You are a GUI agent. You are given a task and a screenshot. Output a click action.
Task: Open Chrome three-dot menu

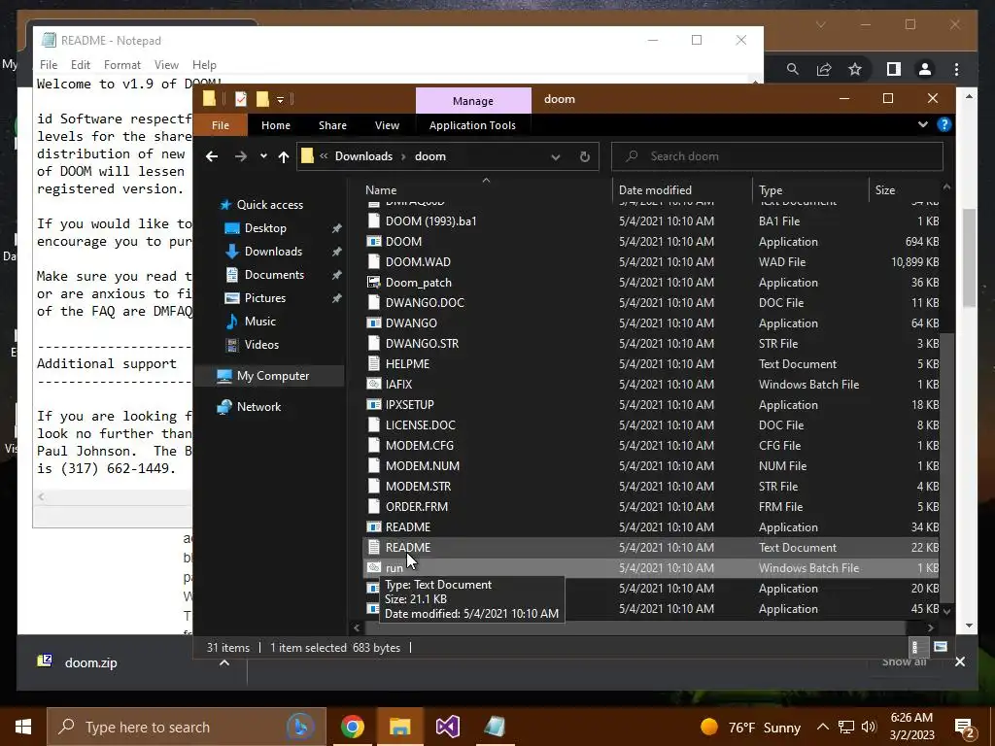coord(956,69)
